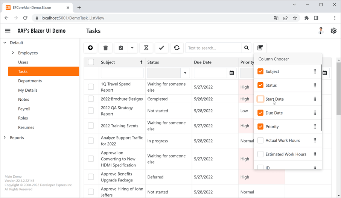The width and height of the screenshot is (341, 198).
Task: Open the settings gear icon
Action: point(333,31)
